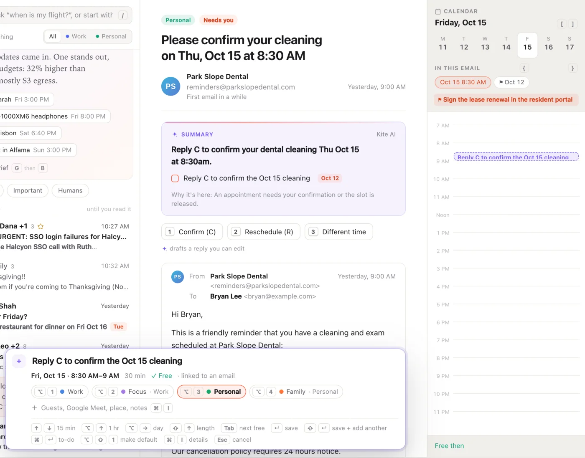Screen dimensions: 585x458
Task: Choose the Focus · Work calendar option
Action: point(133,392)
